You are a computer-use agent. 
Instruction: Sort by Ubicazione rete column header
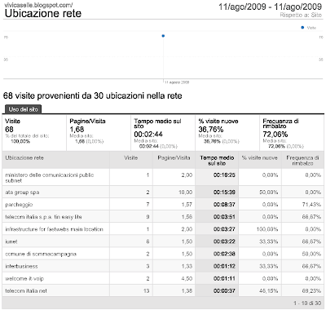24,157
